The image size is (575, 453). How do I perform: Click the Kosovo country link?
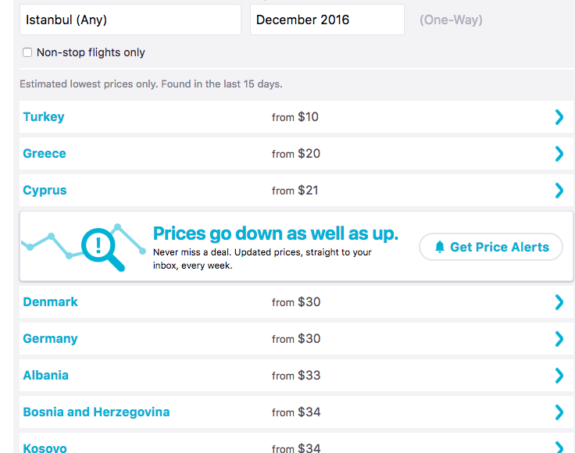coord(45,448)
